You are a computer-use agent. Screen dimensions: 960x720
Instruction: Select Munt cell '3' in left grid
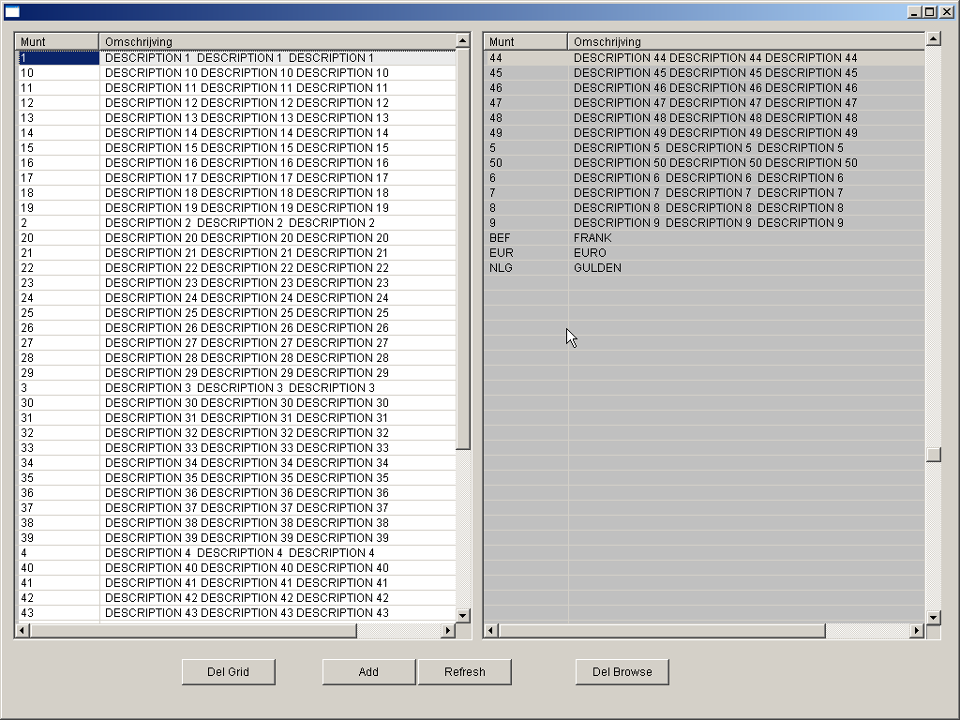(x=57, y=387)
